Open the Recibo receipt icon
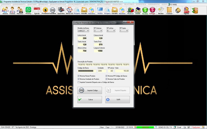This screenshot has width=207, height=129. [161, 11]
